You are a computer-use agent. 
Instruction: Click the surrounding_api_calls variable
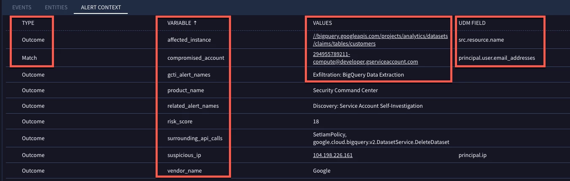tap(195, 138)
